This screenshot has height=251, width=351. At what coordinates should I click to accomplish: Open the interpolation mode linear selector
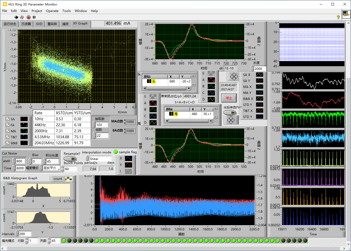point(100,159)
